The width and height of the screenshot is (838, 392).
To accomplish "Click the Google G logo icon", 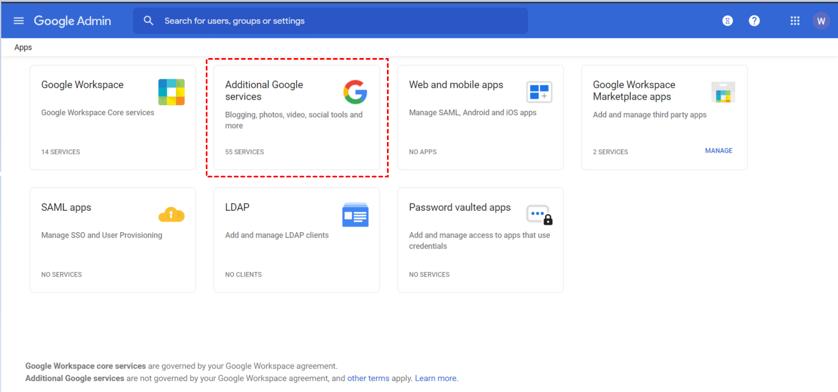I will coord(355,92).
